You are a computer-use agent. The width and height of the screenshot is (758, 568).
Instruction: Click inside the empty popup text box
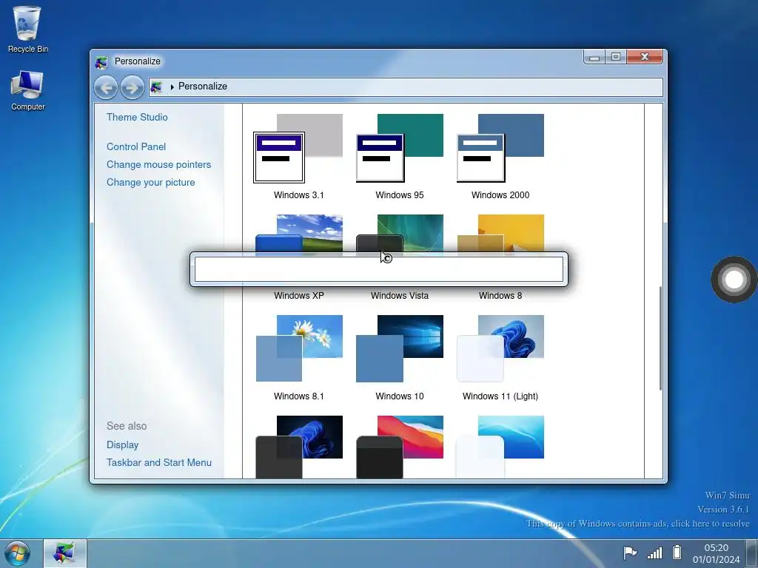[378, 269]
